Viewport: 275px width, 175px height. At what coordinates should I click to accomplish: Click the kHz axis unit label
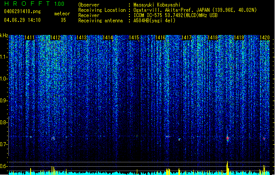coord(4,35)
